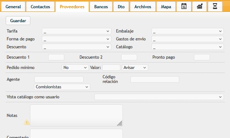Open the Mapa tab
This screenshot has height=138, width=230.
coord(166,7)
